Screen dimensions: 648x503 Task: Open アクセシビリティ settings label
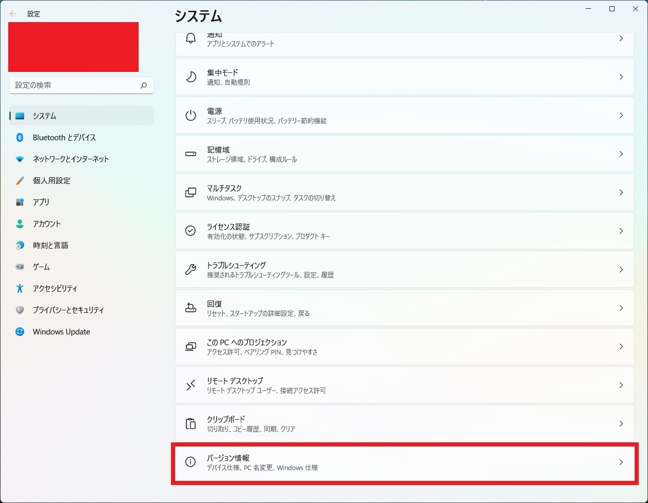point(55,288)
